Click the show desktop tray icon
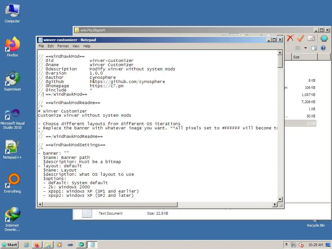 (x=328, y=245)
